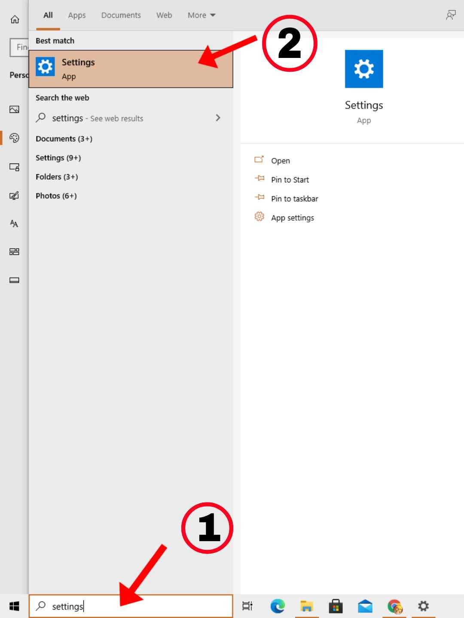The image size is (464, 618).
Task: Click Open in the preview pane
Action: pyautogui.click(x=281, y=161)
